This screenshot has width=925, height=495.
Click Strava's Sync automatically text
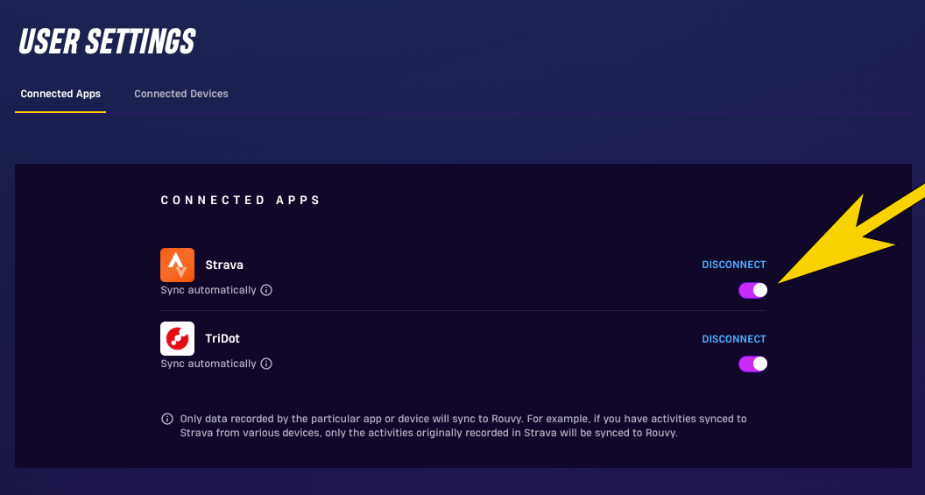(208, 290)
